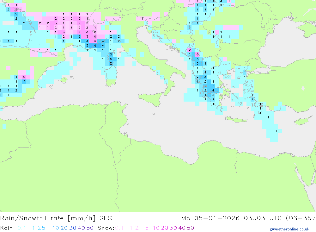
Task: Select the rain legend value 20
Action: (x=64, y=228)
